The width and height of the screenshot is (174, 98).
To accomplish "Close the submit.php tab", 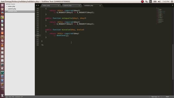I will click(79, 5).
